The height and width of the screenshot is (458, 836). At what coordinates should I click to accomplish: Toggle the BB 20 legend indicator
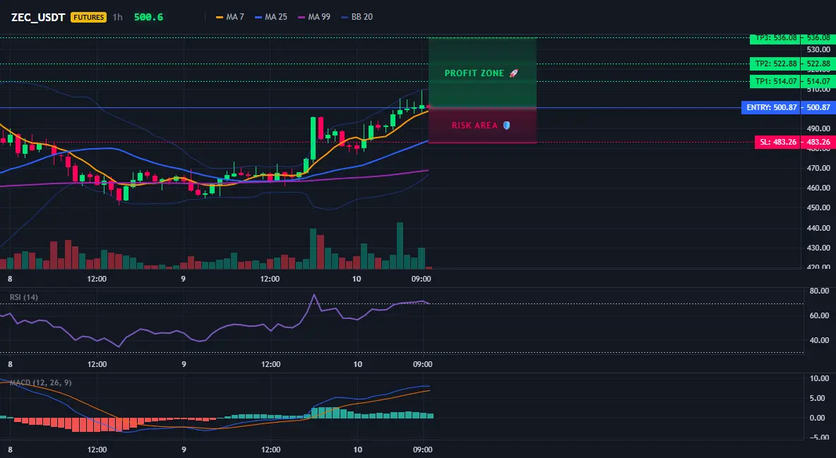357,17
